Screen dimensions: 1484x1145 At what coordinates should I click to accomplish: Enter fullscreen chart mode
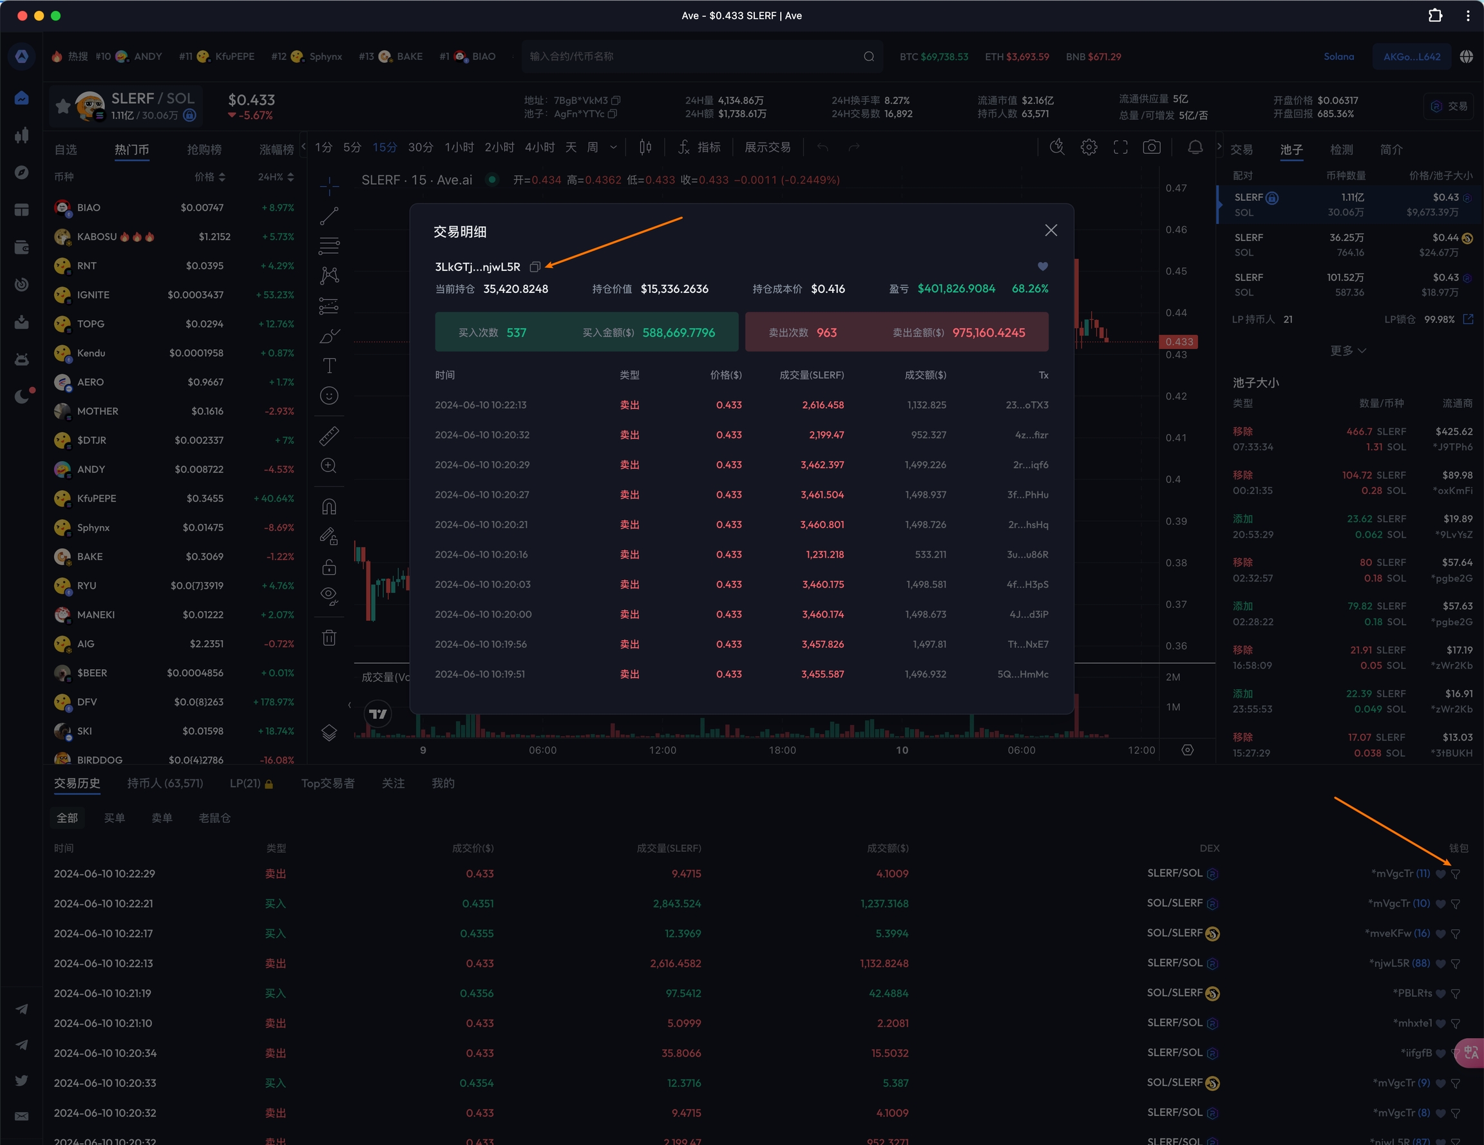click(1121, 147)
